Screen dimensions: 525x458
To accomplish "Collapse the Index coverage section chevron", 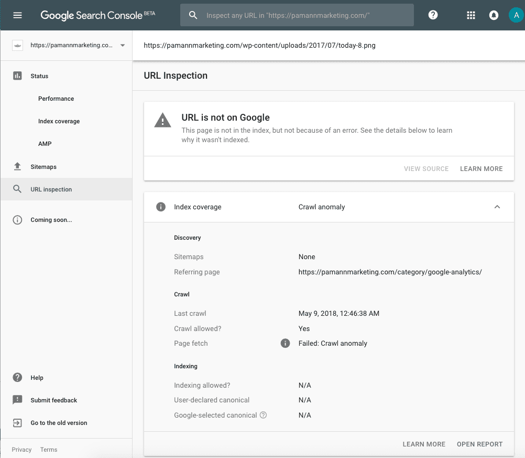I will 497,207.
